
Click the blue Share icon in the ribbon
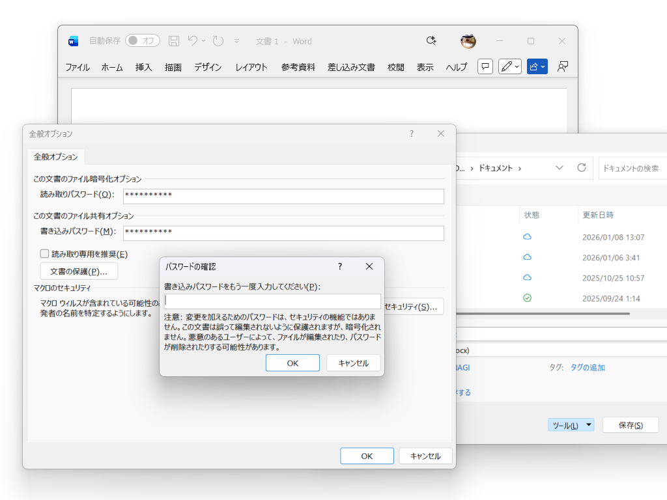pos(534,66)
